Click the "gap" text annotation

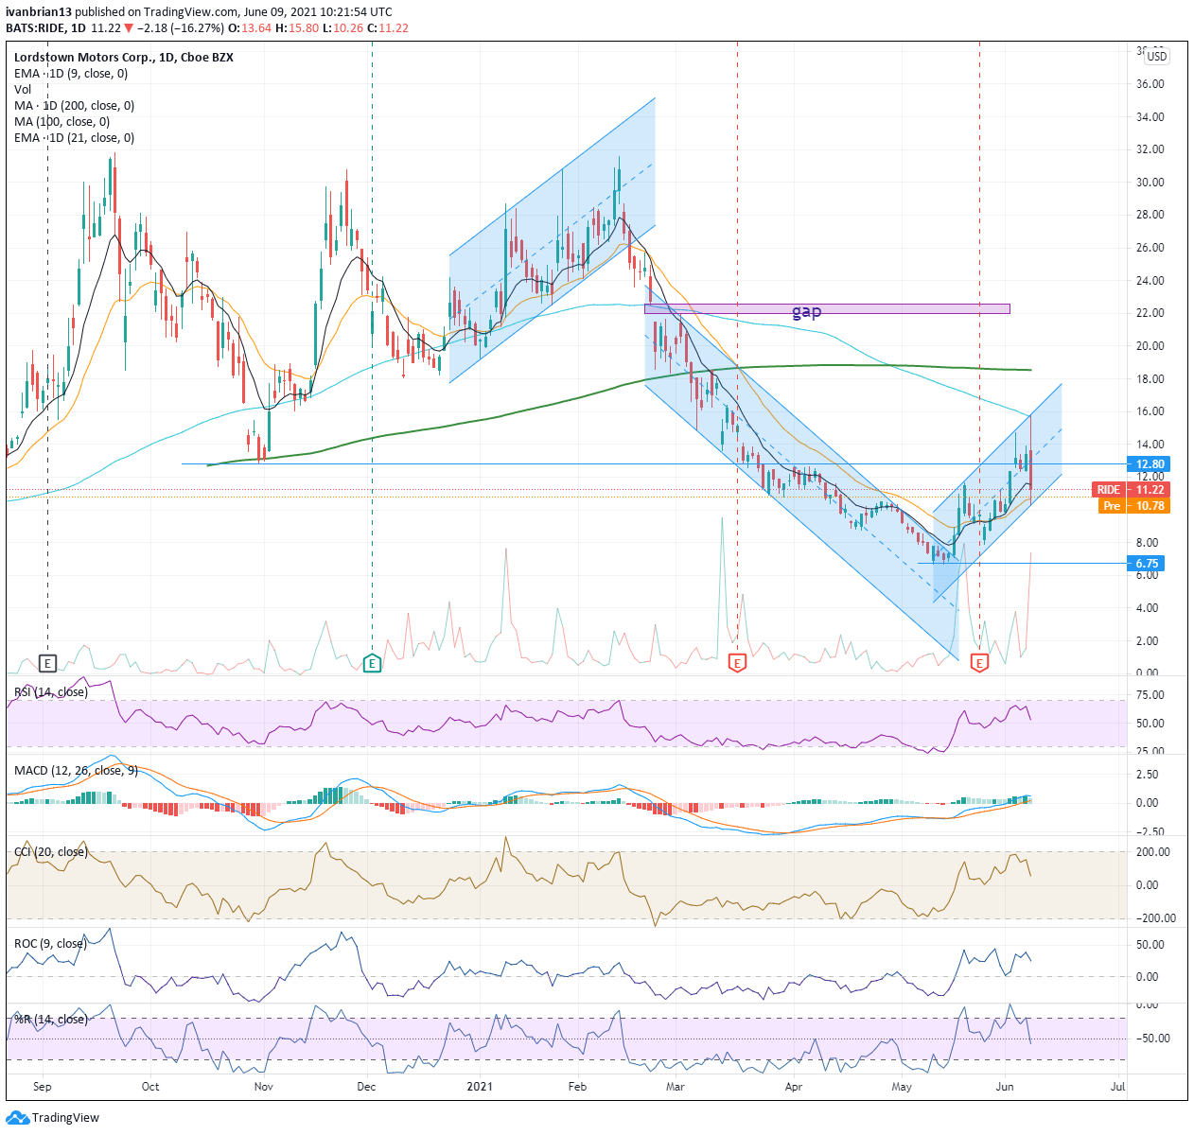click(806, 310)
